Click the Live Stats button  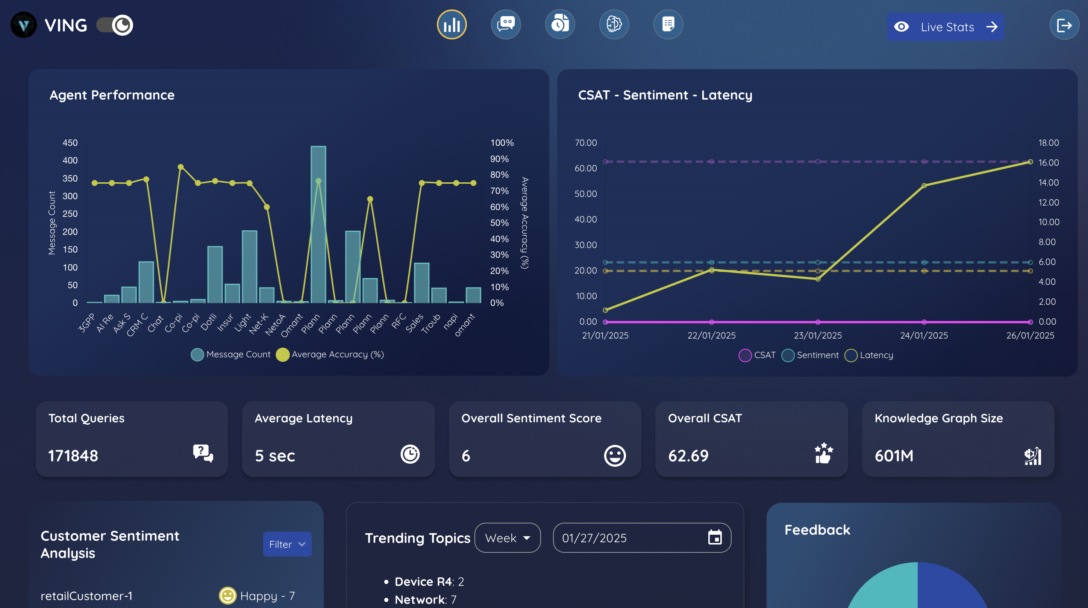click(945, 27)
